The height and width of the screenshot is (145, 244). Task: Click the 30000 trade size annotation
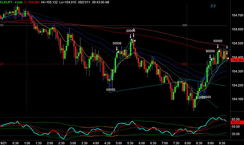(x=117, y=43)
